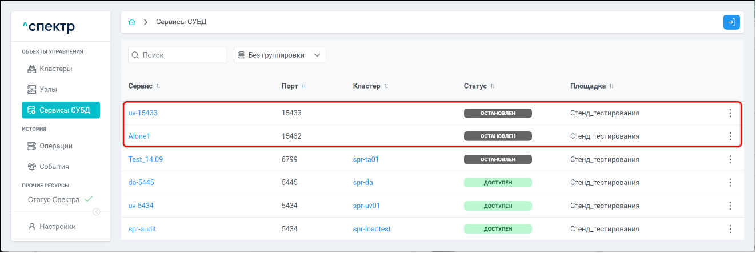
Task: Click the home icon in breadcrumb
Action: coord(132,22)
